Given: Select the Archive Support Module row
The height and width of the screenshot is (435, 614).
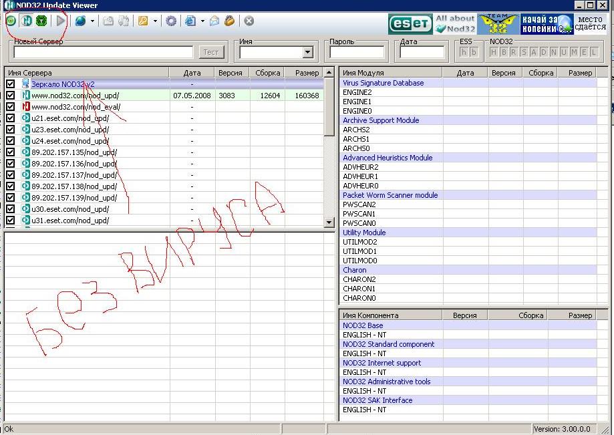Looking at the screenshot, I should point(468,120).
